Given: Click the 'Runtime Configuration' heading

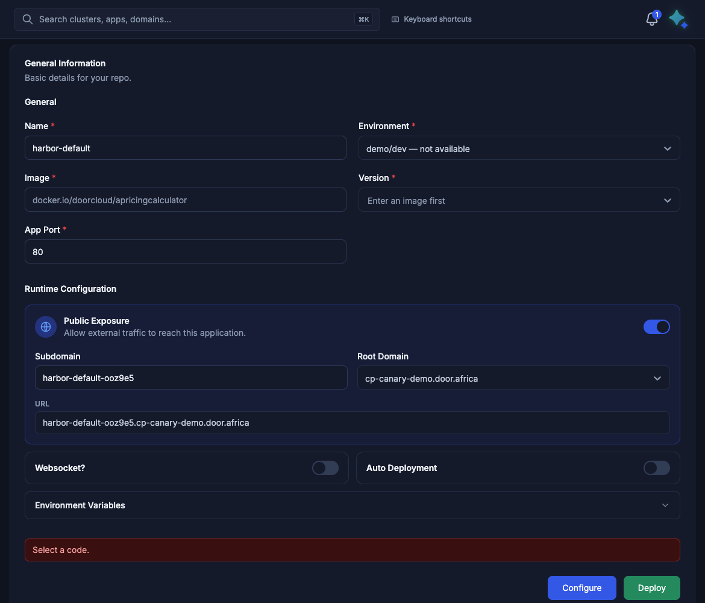Looking at the screenshot, I should coord(70,289).
